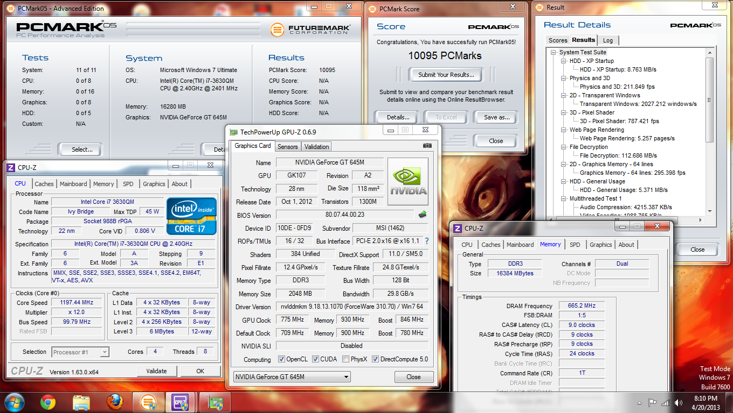Open Windows Explorer from the taskbar
This screenshot has width=733, height=413.
pyautogui.click(x=81, y=402)
